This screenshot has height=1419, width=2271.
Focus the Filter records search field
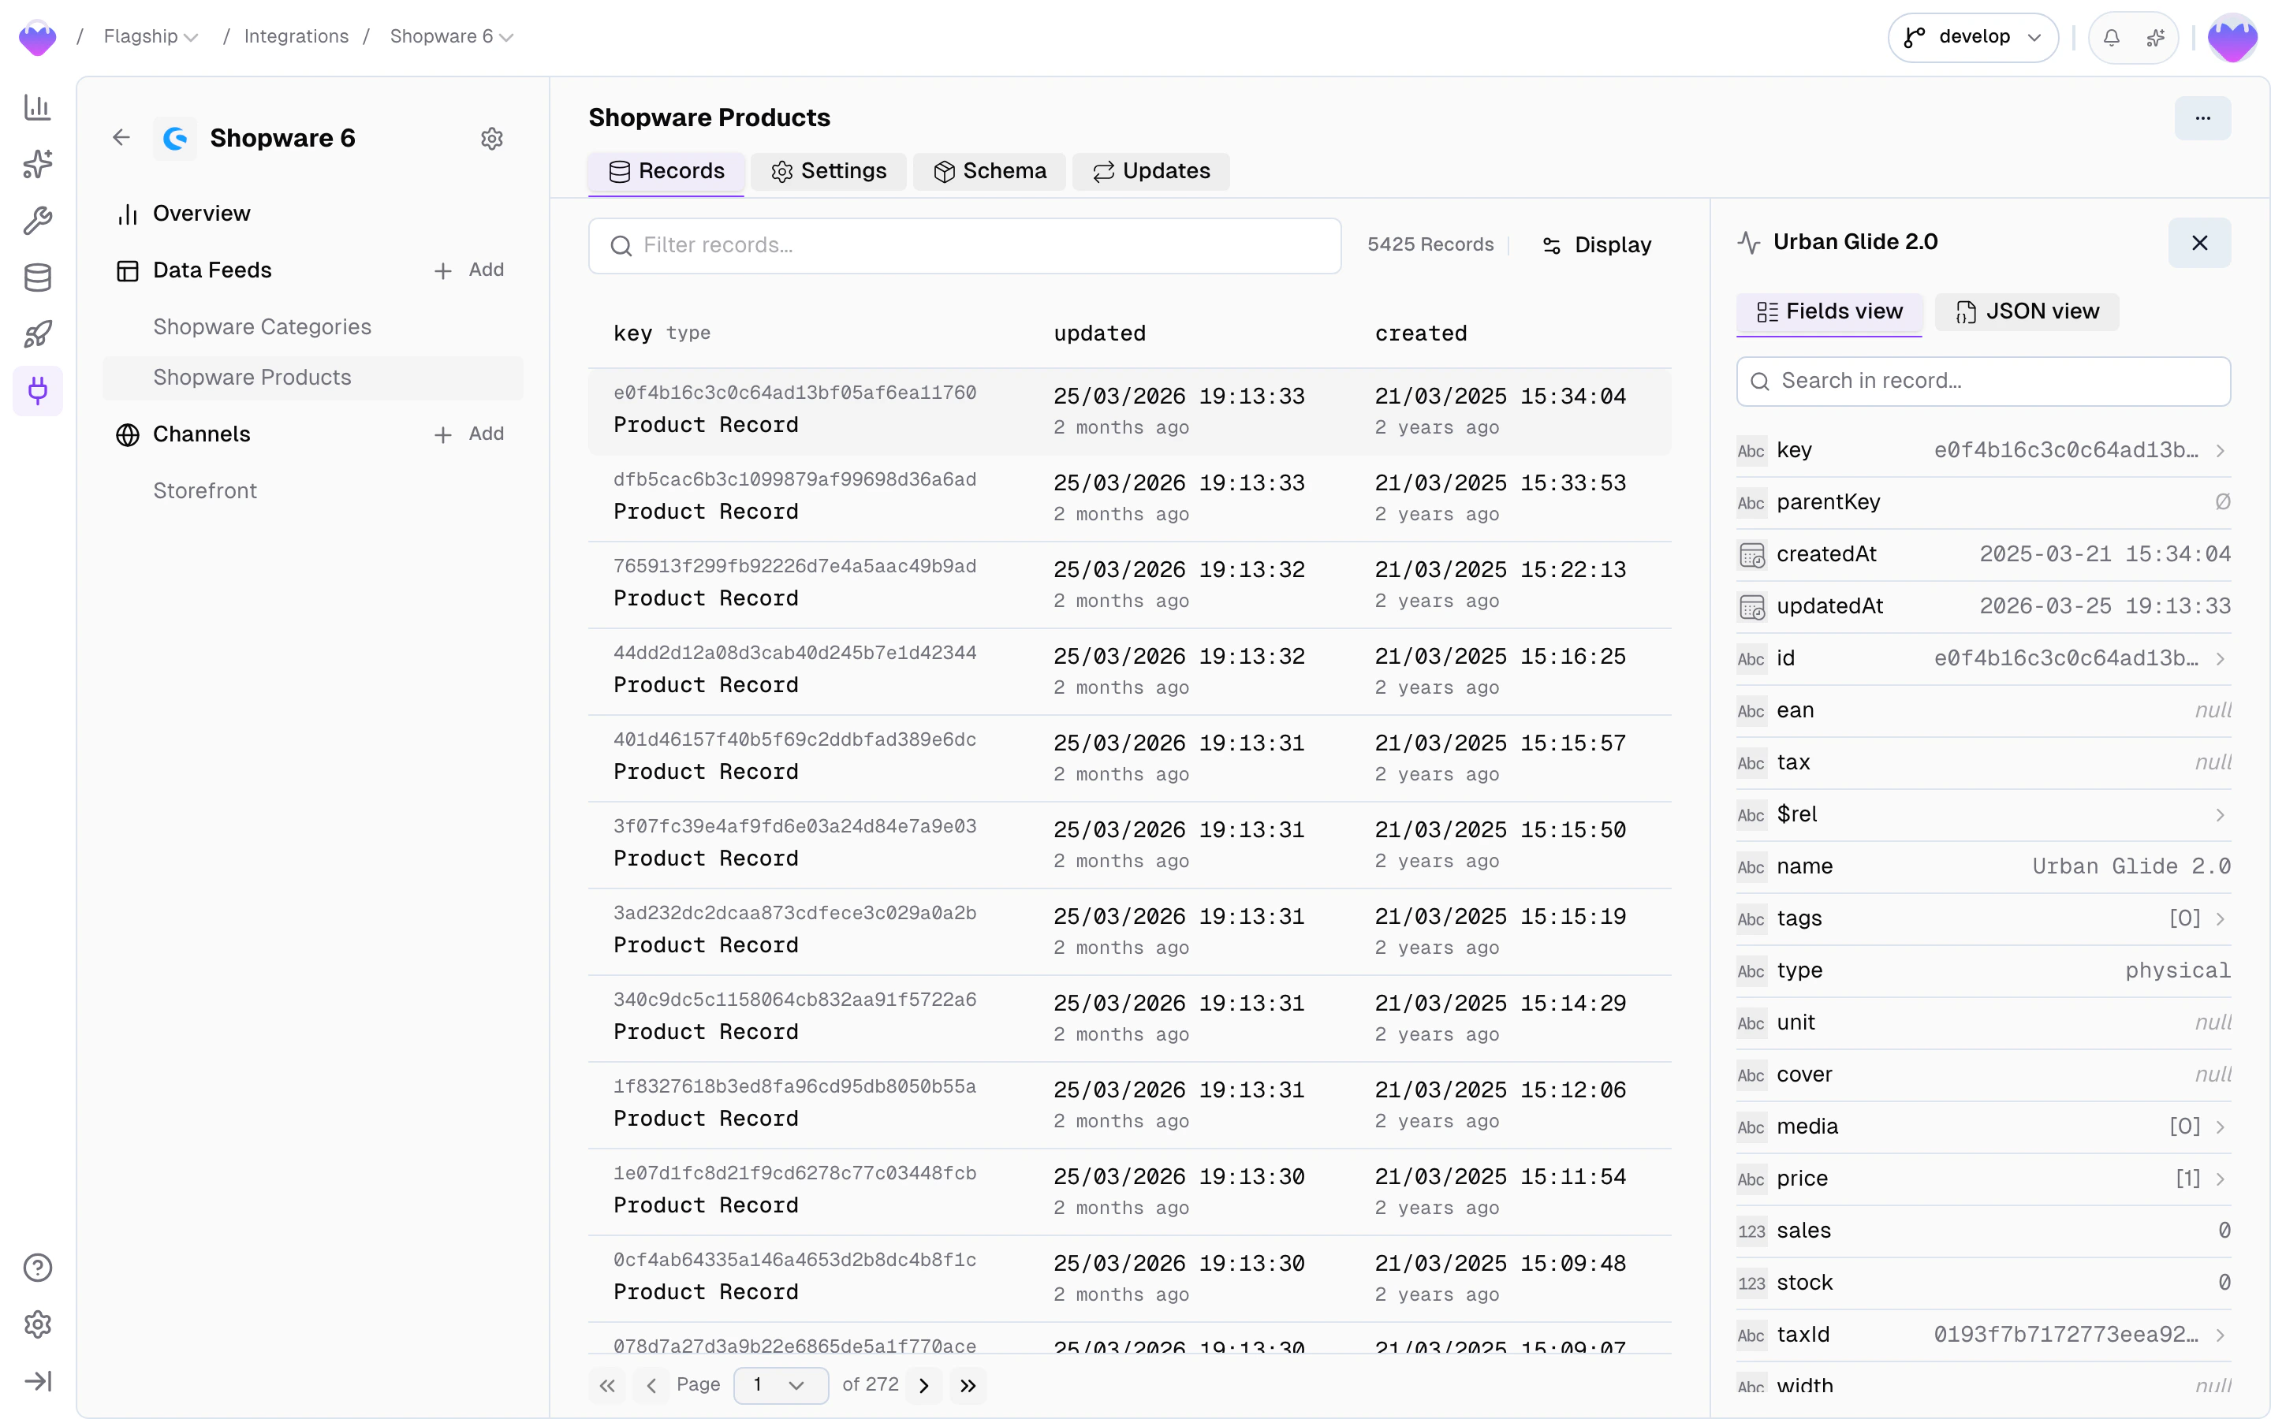point(964,246)
